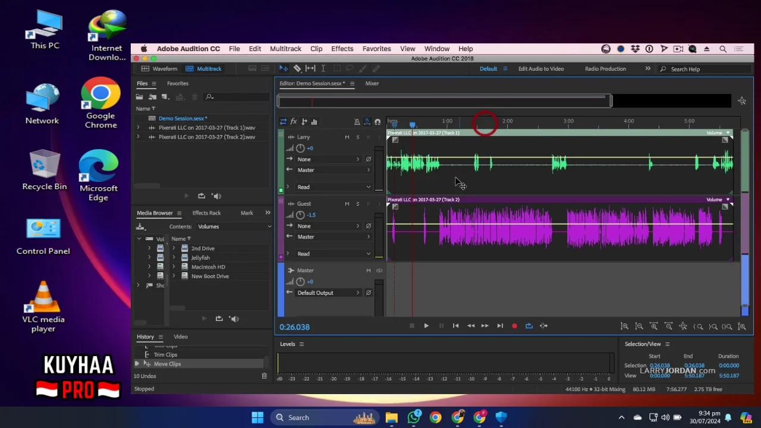Click Larry track volume knob
This screenshot has height=428, width=761.
tap(300, 149)
